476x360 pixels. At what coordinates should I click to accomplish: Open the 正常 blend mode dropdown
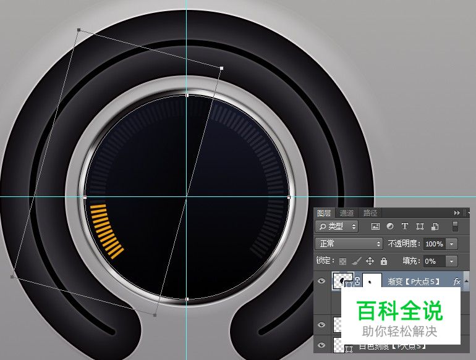(x=349, y=243)
